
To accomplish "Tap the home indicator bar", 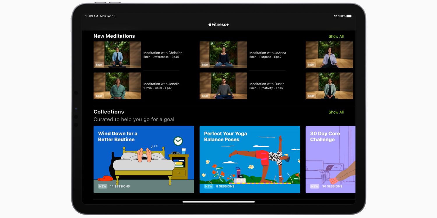I will [218, 202].
